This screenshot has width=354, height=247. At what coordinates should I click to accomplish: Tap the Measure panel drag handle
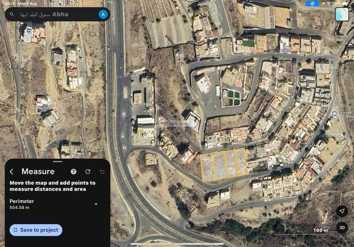pos(58,162)
